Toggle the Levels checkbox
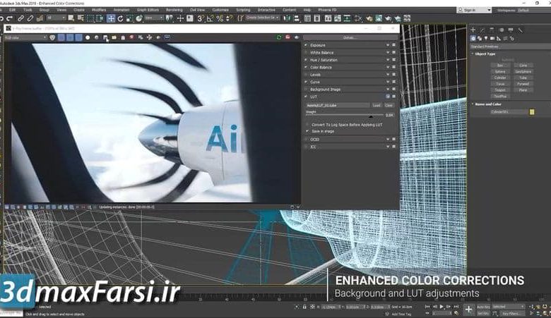 pos(306,75)
